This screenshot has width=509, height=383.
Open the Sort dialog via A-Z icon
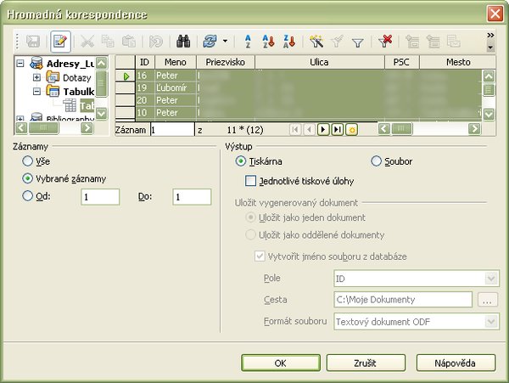coord(248,42)
